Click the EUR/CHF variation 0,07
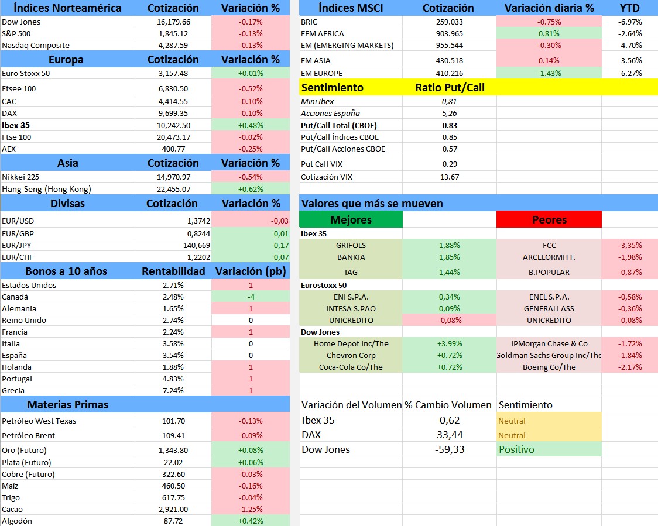658x526 pixels. click(x=251, y=257)
